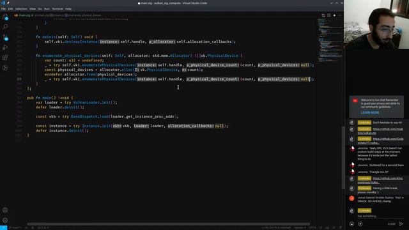Click the Zig language mode status item
Image resolution: width=409 pixels, height=230 pixels.
327,227
